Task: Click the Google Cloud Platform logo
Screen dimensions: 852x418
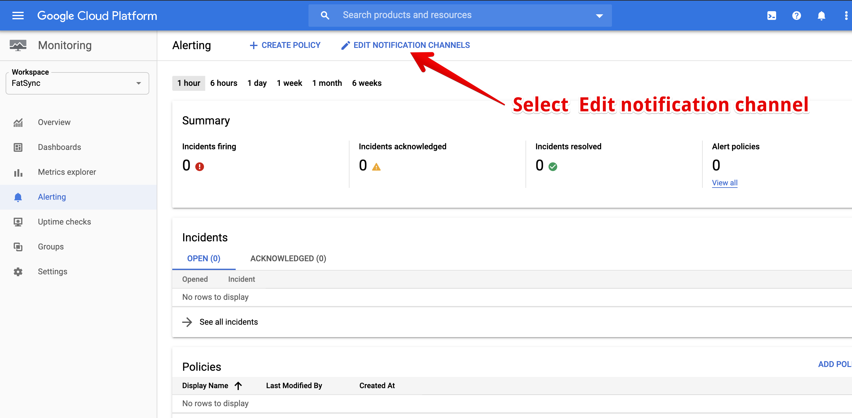Action: coord(97,16)
